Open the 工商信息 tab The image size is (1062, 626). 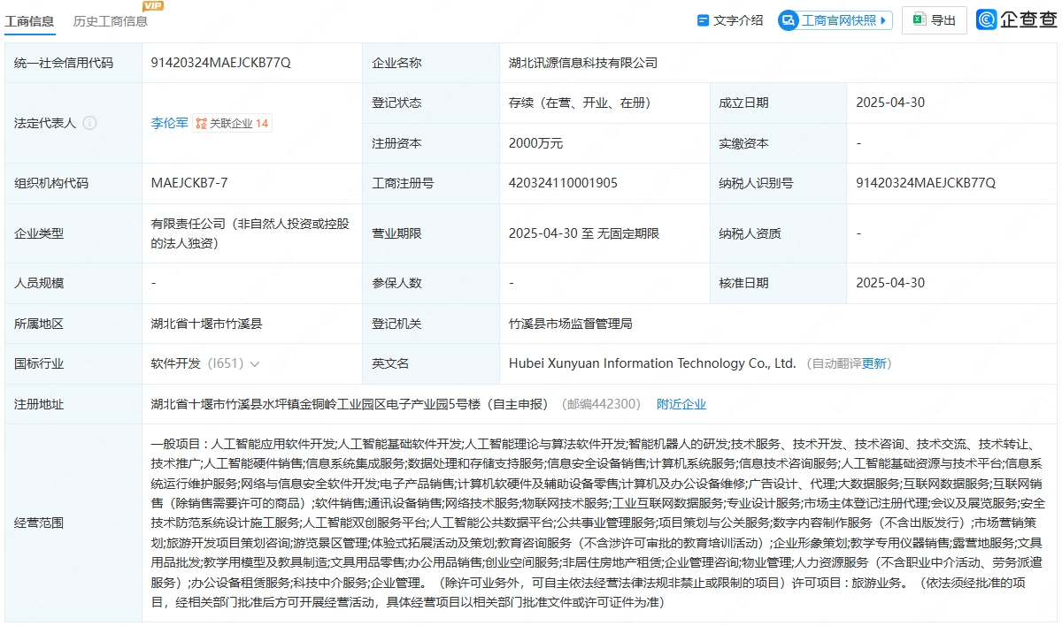[29, 21]
